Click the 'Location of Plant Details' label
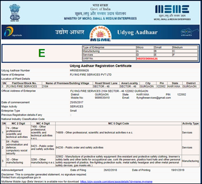Viewport: 202px width, 184px height. tap(16, 79)
